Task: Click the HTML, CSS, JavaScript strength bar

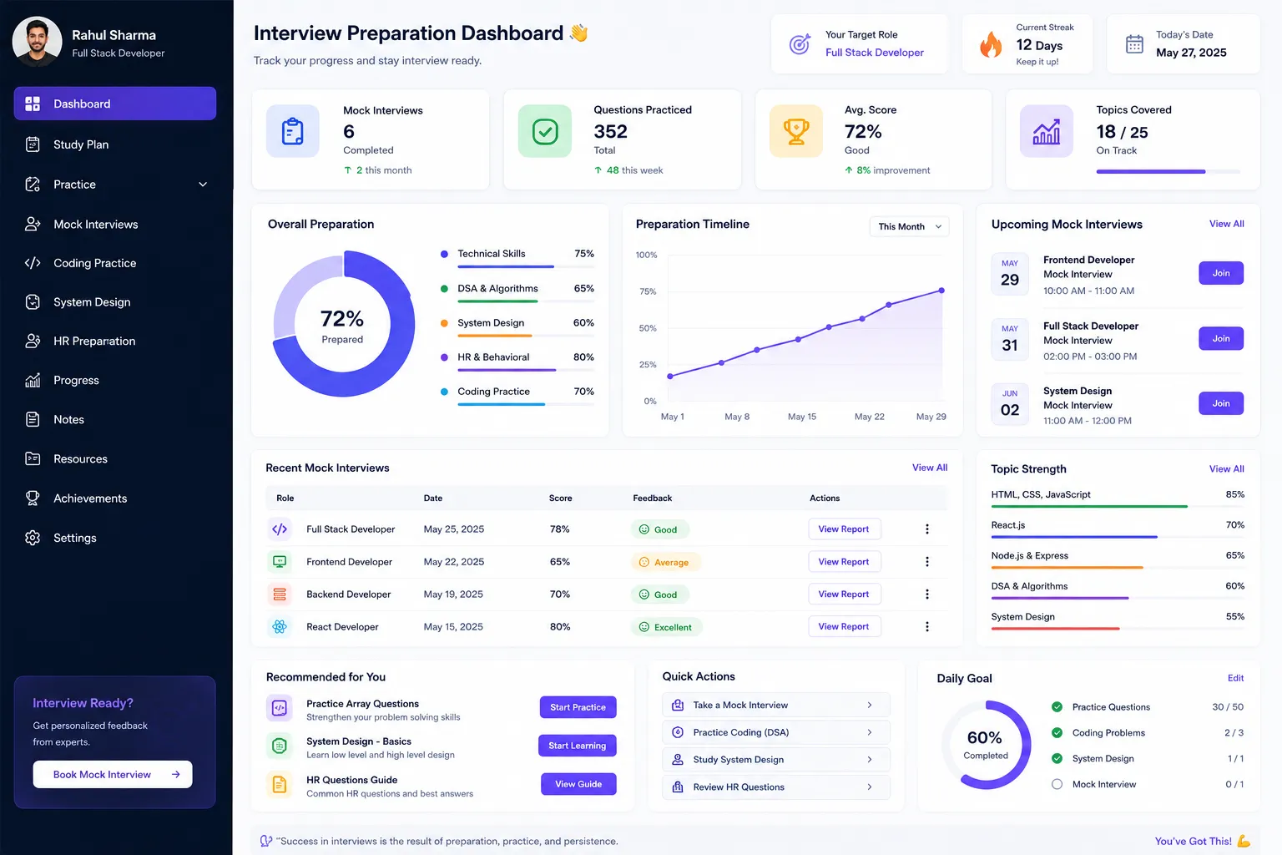Action: tap(1118, 506)
